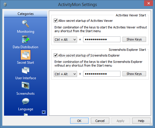Screen dimensions: 155x128
Task: Show Keys for Screenshots Explorer Start
Action: click(x=134, y=74)
